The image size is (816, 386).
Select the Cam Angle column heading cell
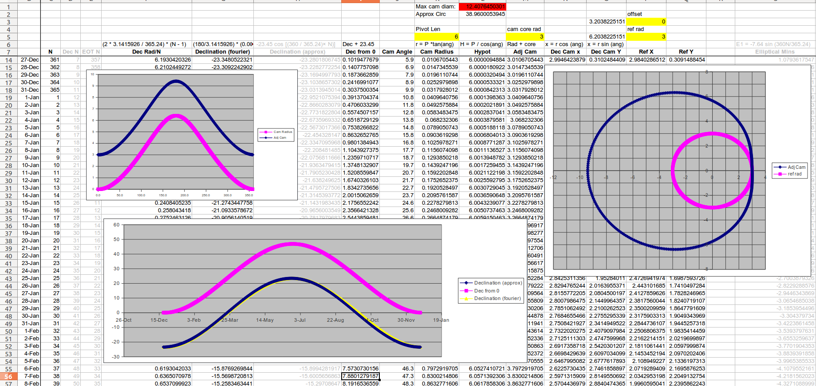point(397,52)
